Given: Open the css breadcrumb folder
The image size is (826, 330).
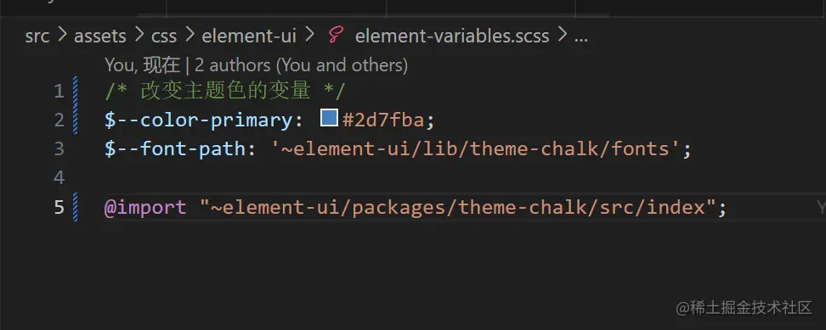Looking at the screenshot, I should pyautogui.click(x=164, y=36).
